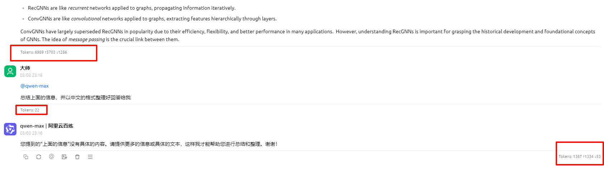Regenerate the qwen-max answer

coord(39,157)
